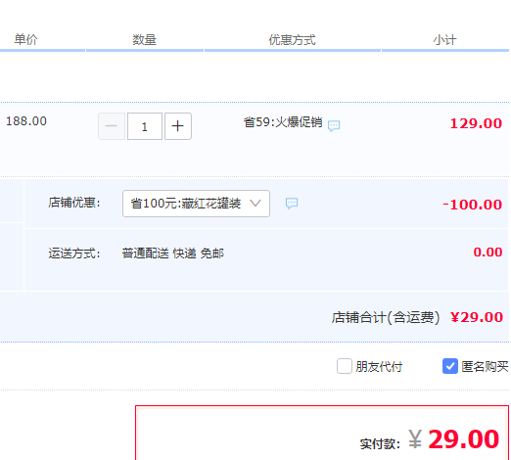The width and height of the screenshot is (511, 460).
Task: Click the 朋友代付 label text
Action: [379, 367]
